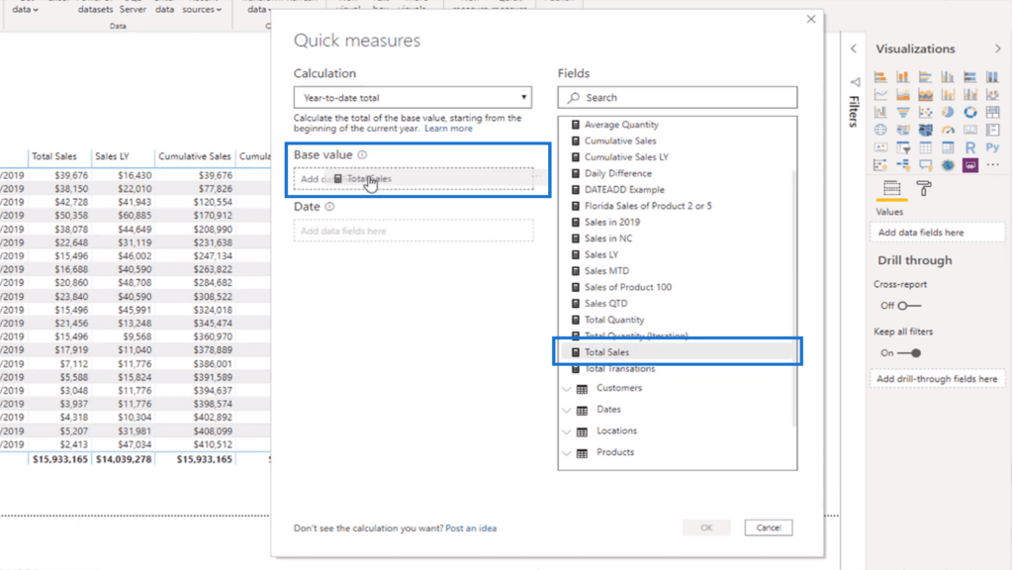Select the Line chart visual
This screenshot has width=1013, height=570.
pos(880,95)
